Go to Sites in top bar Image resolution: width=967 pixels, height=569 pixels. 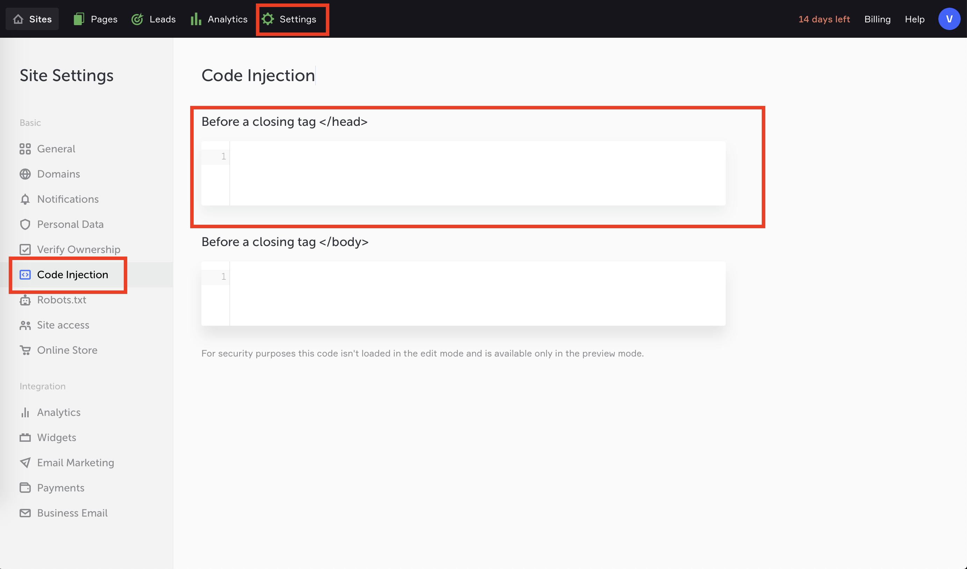(x=32, y=19)
